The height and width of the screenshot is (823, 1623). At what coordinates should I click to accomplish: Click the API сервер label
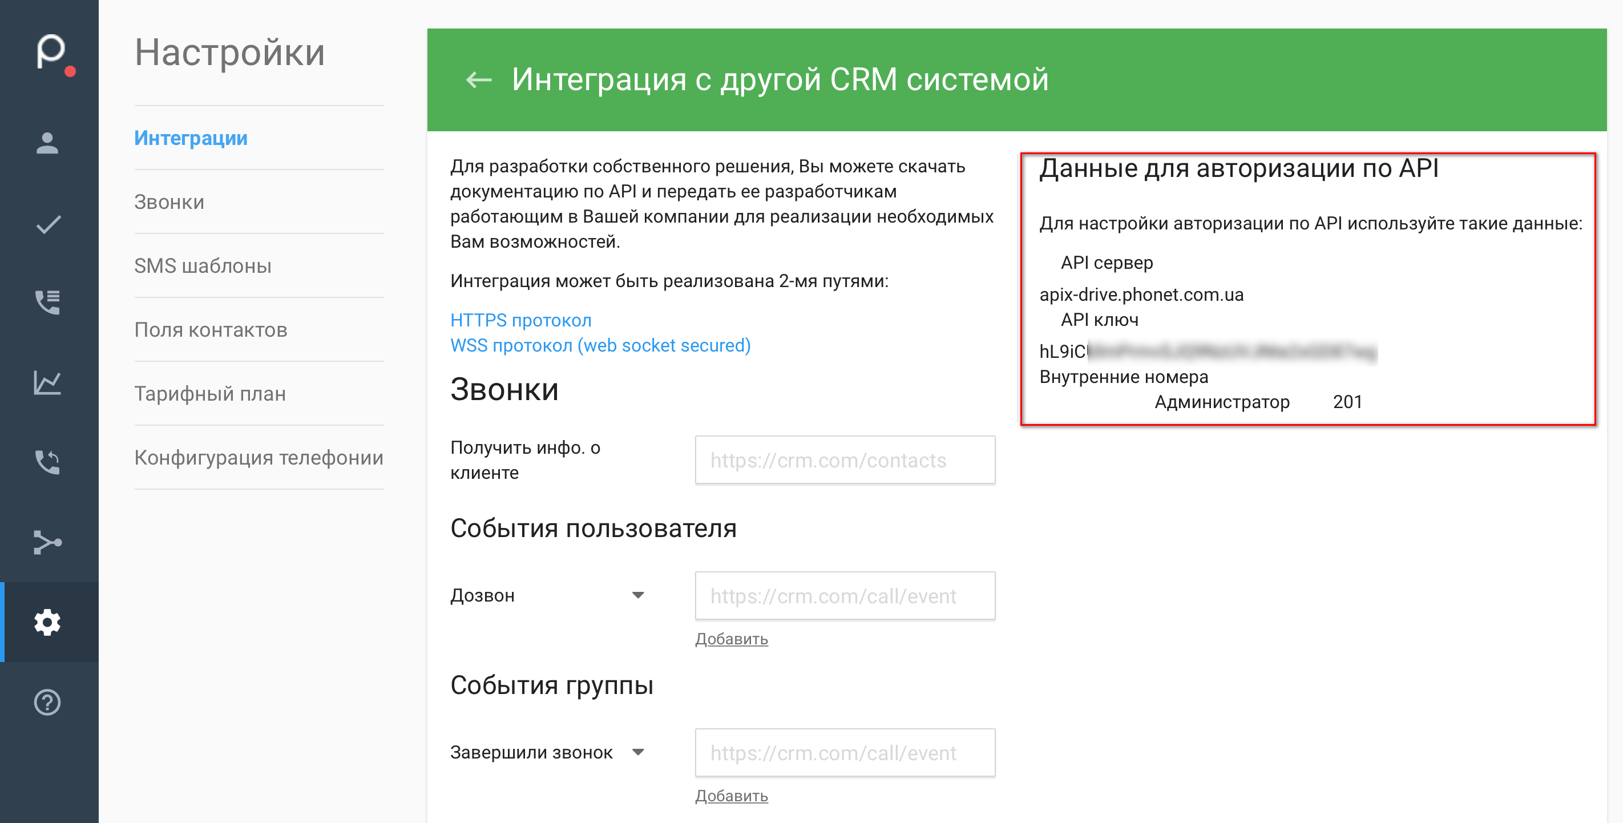tap(1107, 262)
